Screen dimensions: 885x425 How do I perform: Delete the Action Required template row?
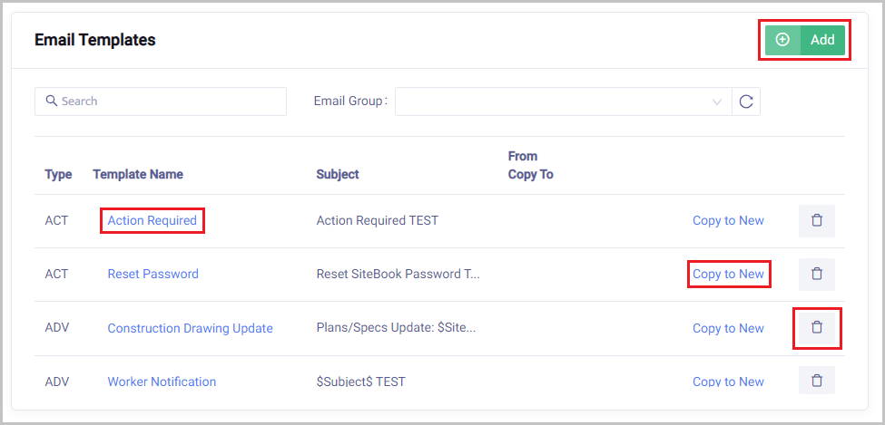[816, 220]
